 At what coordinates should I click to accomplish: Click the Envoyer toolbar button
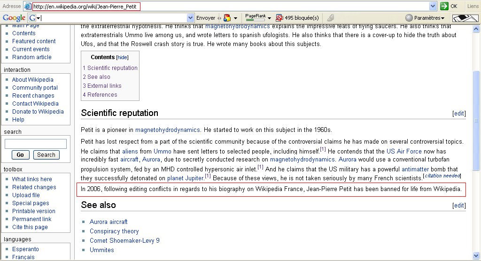coord(206,18)
